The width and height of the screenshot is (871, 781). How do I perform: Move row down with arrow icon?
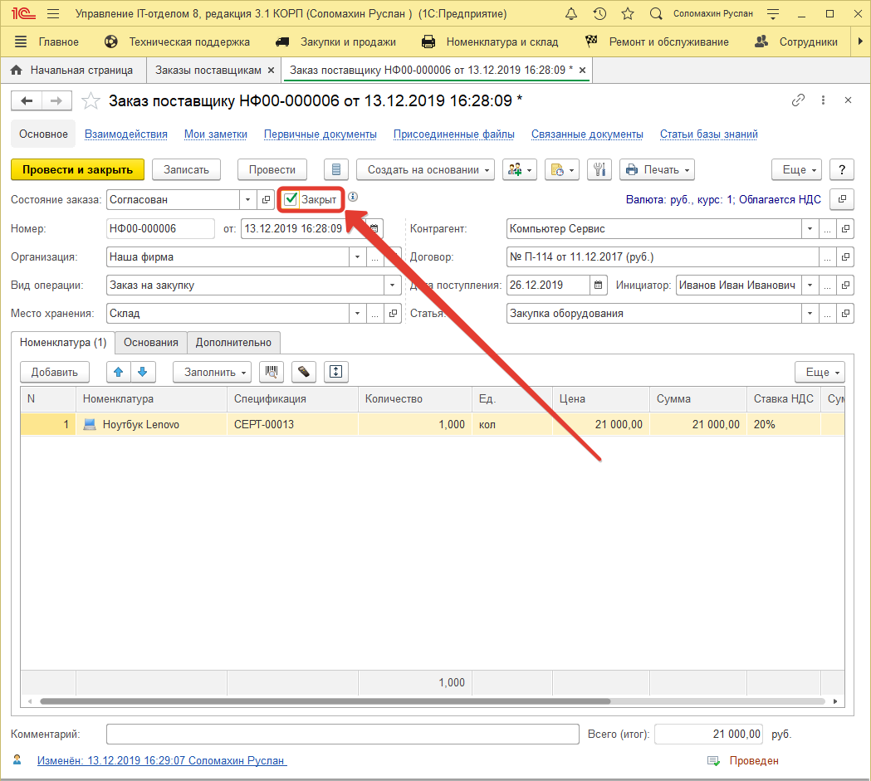142,372
